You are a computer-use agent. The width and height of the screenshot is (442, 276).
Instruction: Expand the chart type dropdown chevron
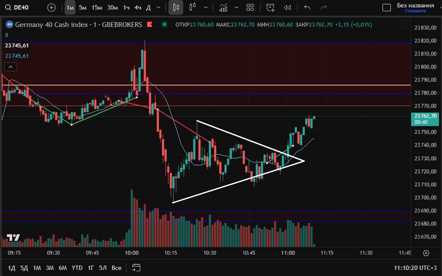(206, 8)
